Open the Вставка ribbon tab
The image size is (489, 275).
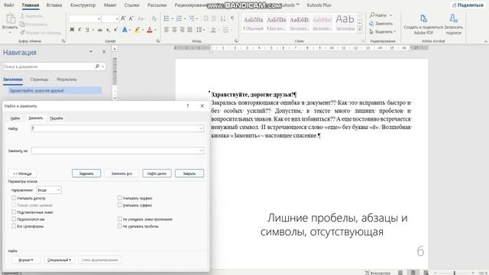[x=54, y=5]
